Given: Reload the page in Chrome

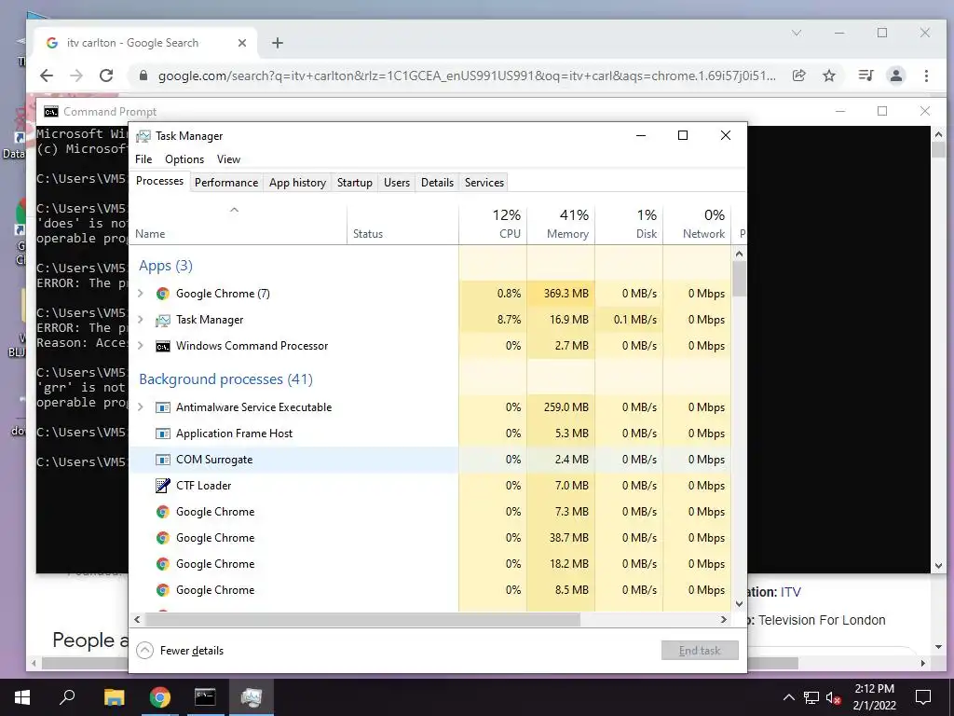Looking at the screenshot, I should pos(106,76).
